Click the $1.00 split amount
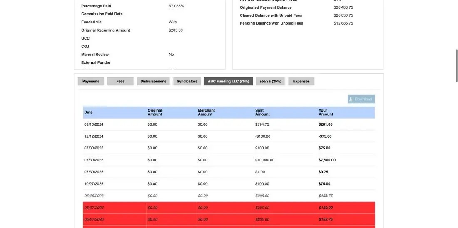 coord(260,172)
